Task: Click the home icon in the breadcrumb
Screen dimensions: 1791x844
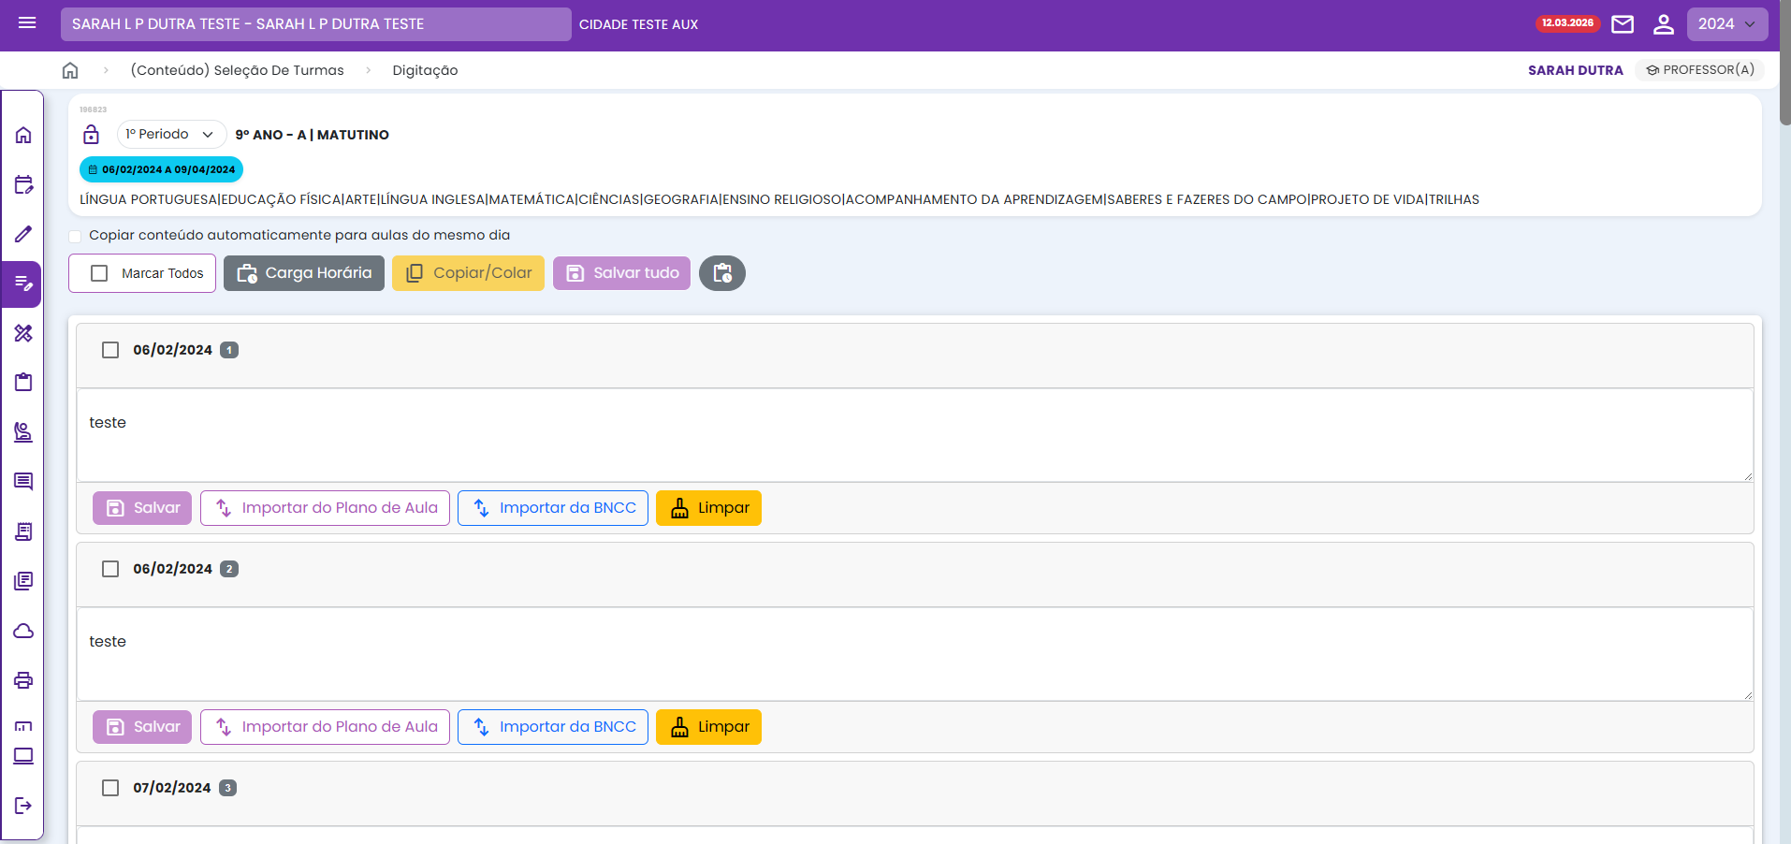Action: [70, 70]
